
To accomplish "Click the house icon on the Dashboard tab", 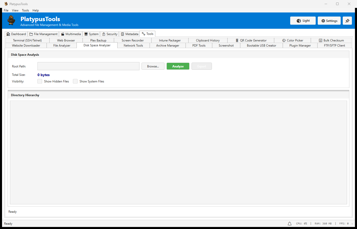I will click(x=8, y=34).
